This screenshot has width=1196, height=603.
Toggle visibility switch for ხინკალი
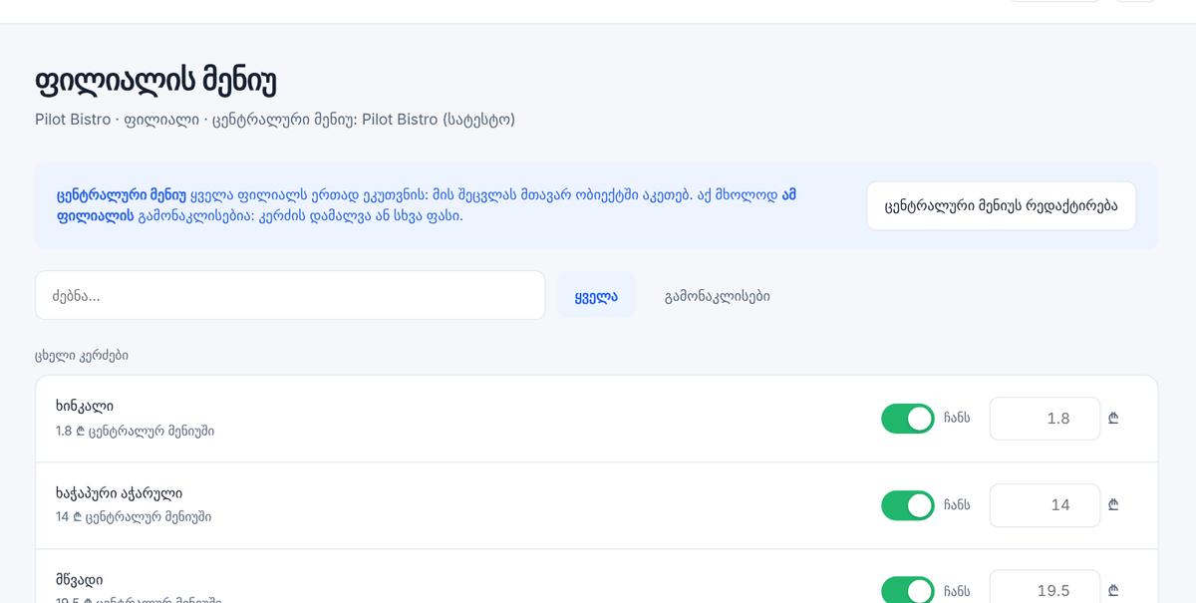pos(908,419)
